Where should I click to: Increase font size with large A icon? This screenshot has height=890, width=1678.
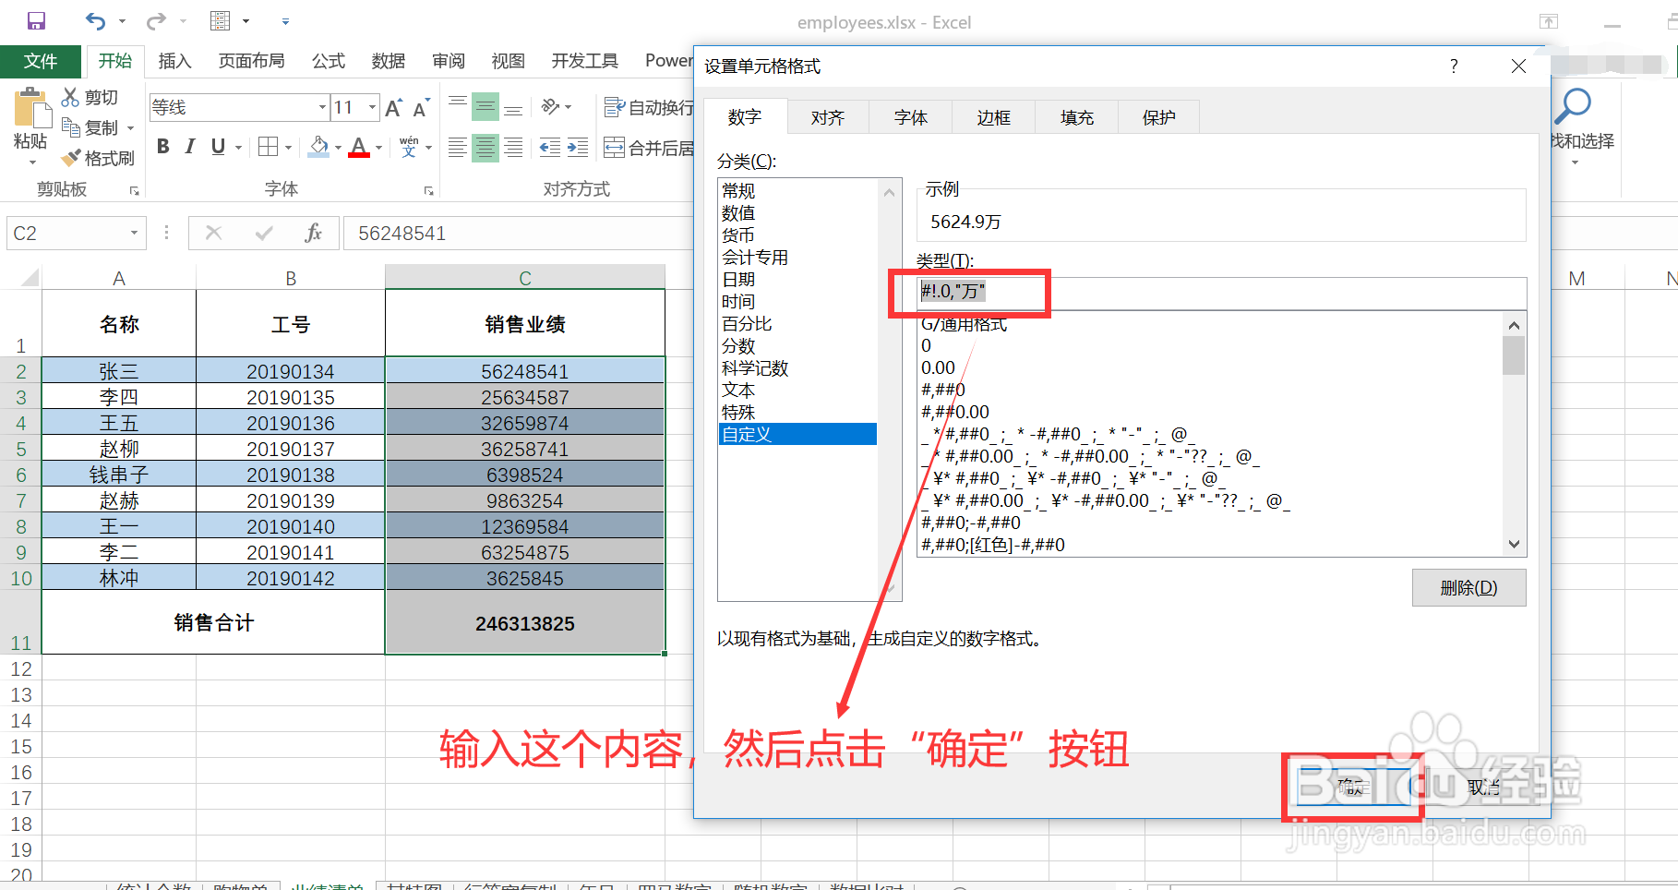coord(393,108)
